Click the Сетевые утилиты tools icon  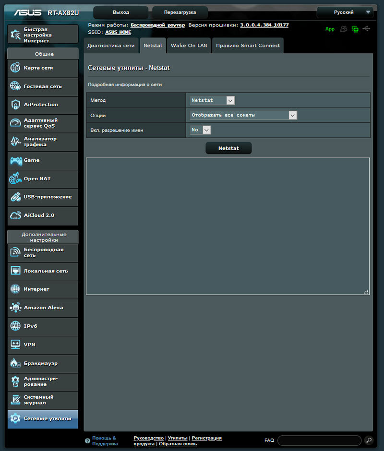15,418
